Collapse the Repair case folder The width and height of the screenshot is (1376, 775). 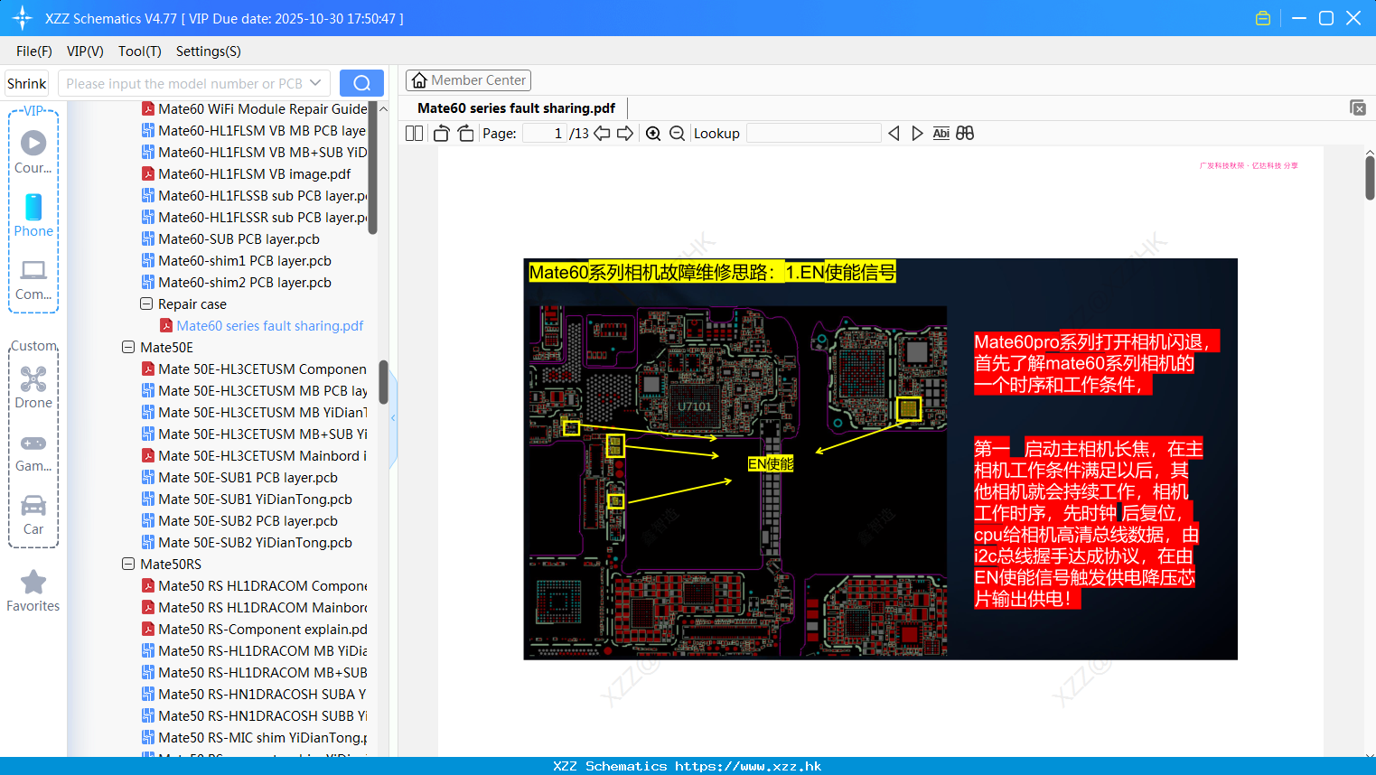click(146, 303)
